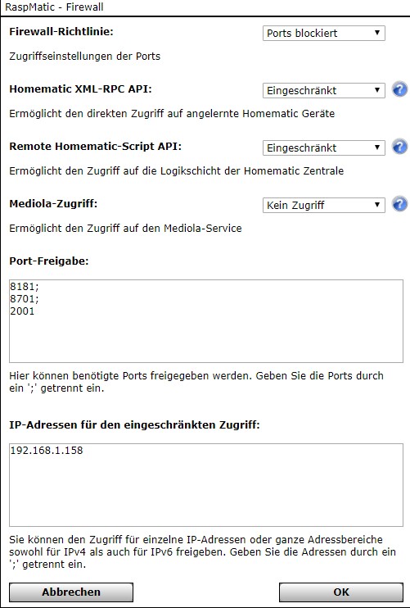Viewport: 410px width, 608px height.
Task: Place cursor on port entry 8181
Action: pyautogui.click(x=25, y=287)
